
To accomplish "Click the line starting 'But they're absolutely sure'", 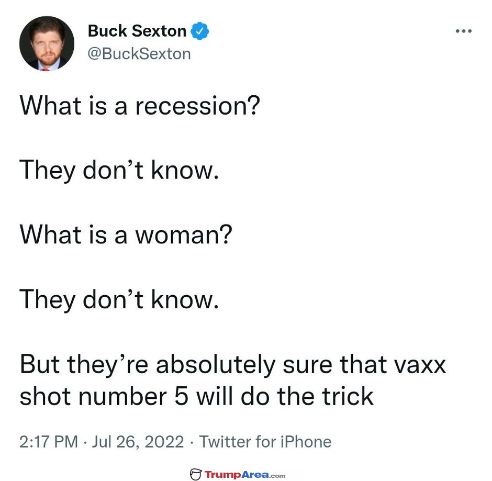I will click(x=233, y=365).
